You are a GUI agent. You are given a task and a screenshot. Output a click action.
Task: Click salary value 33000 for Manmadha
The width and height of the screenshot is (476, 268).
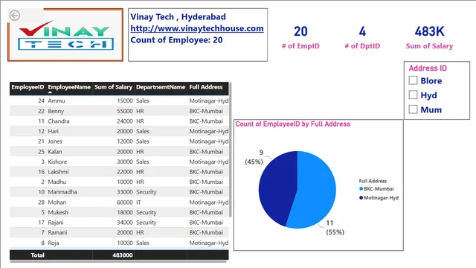pyautogui.click(x=125, y=192)
